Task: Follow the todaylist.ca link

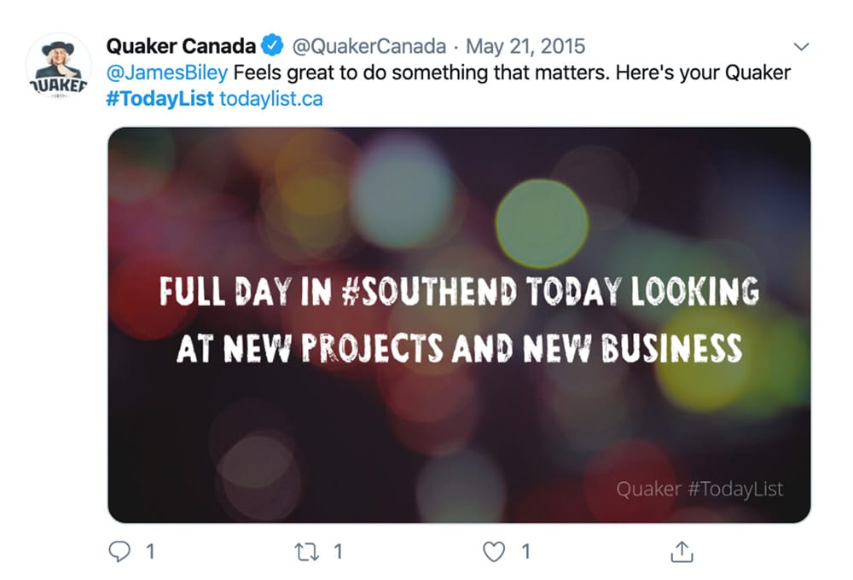Action: (271, 98)
